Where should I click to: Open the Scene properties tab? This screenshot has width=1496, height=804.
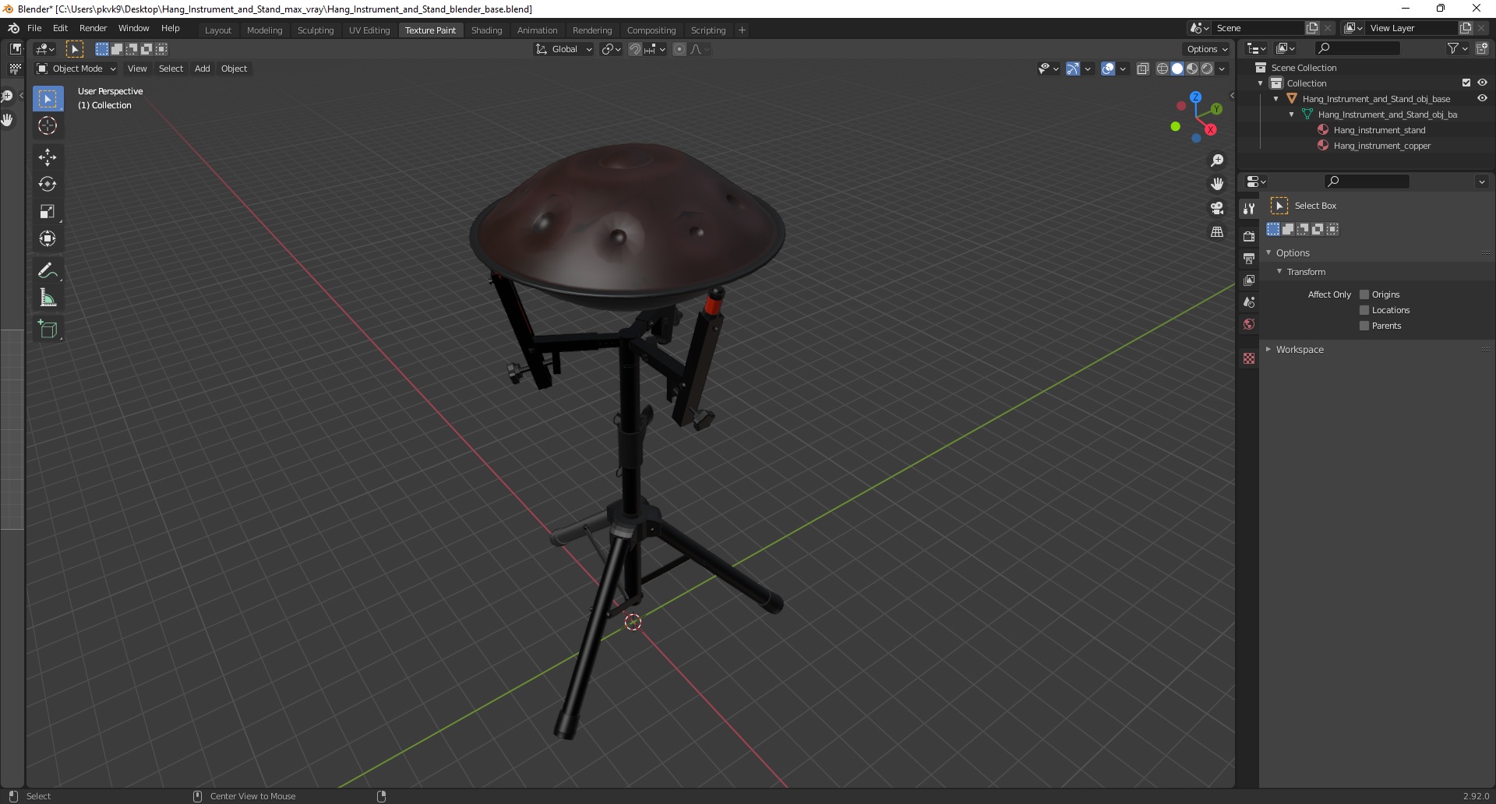[x=1249, y=301]
